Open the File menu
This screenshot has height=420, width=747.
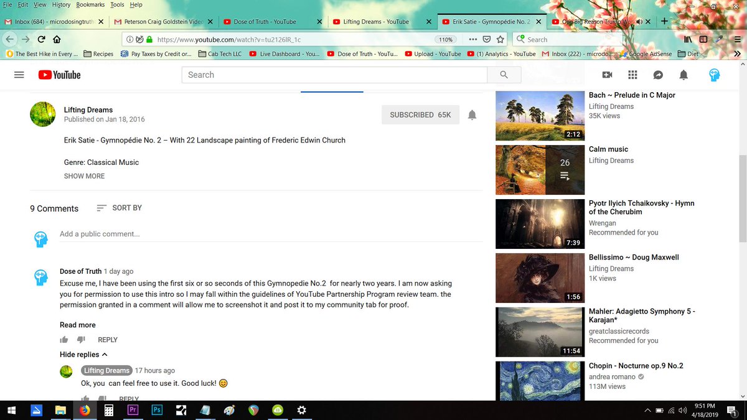[x=7, y=4]
